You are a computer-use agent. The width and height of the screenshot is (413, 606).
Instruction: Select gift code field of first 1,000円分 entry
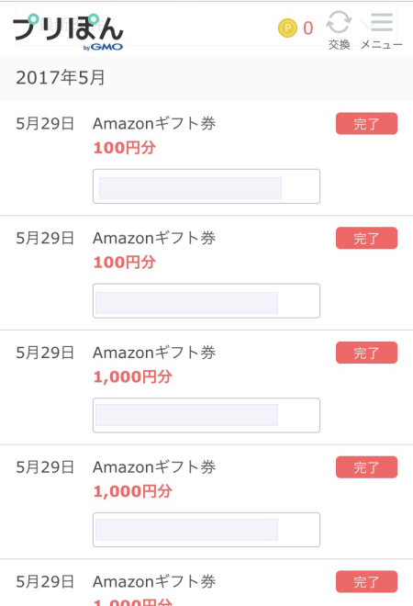pos(206,415)
